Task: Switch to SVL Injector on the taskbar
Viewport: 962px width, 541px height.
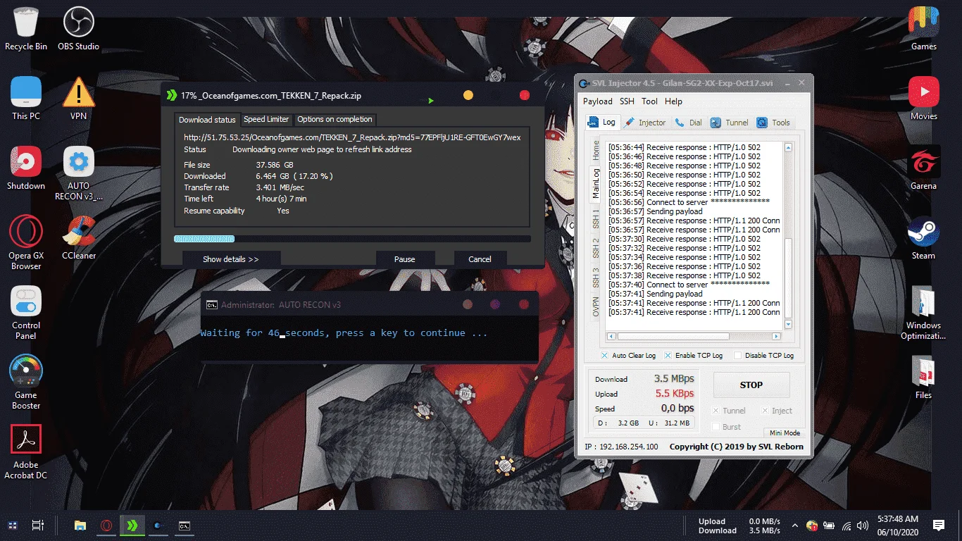Action: point(158,526)
